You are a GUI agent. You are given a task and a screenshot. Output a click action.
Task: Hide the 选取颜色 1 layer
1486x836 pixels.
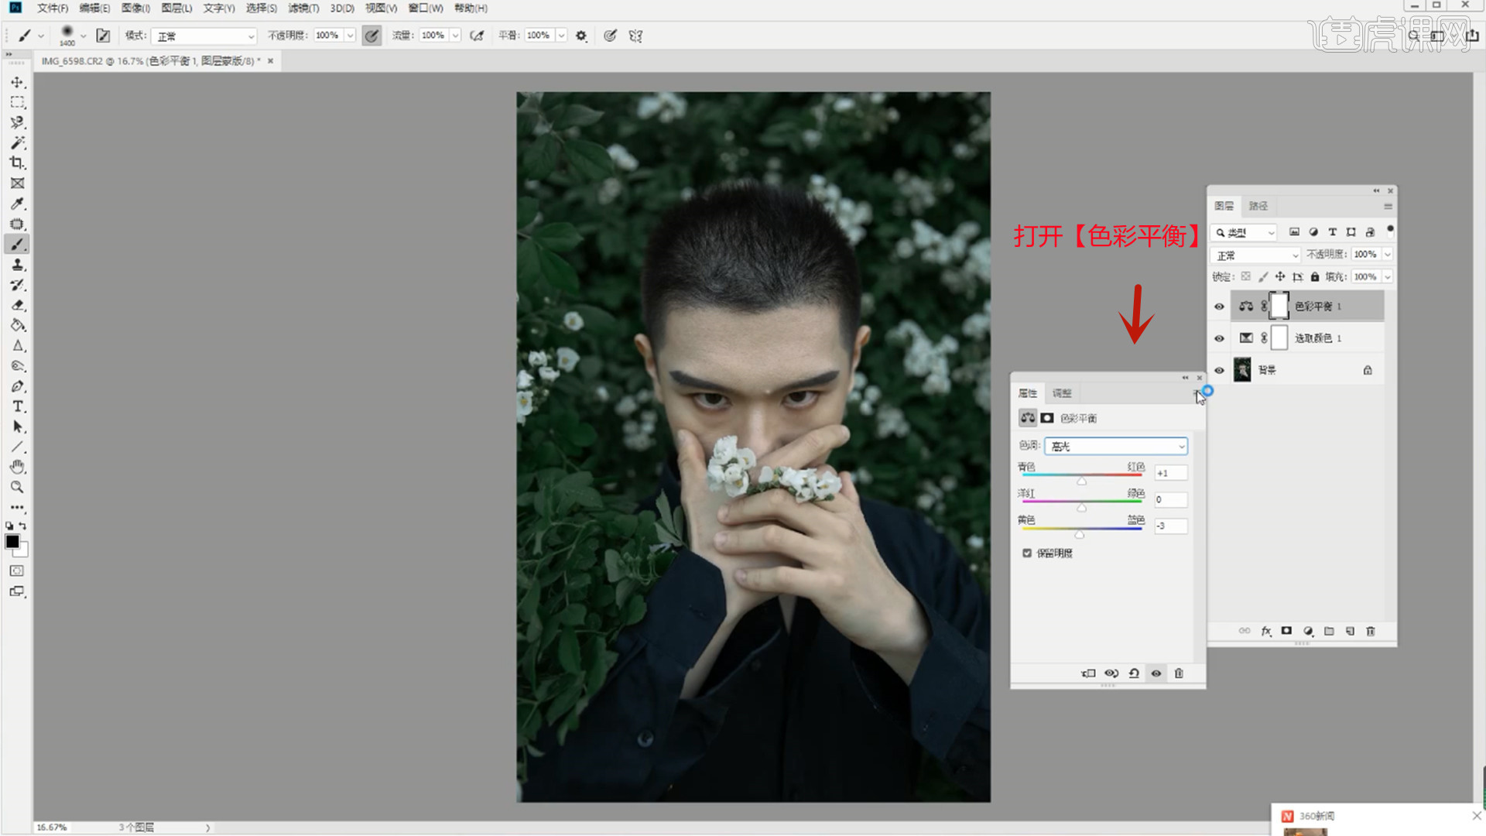[x=1220, y=338]
